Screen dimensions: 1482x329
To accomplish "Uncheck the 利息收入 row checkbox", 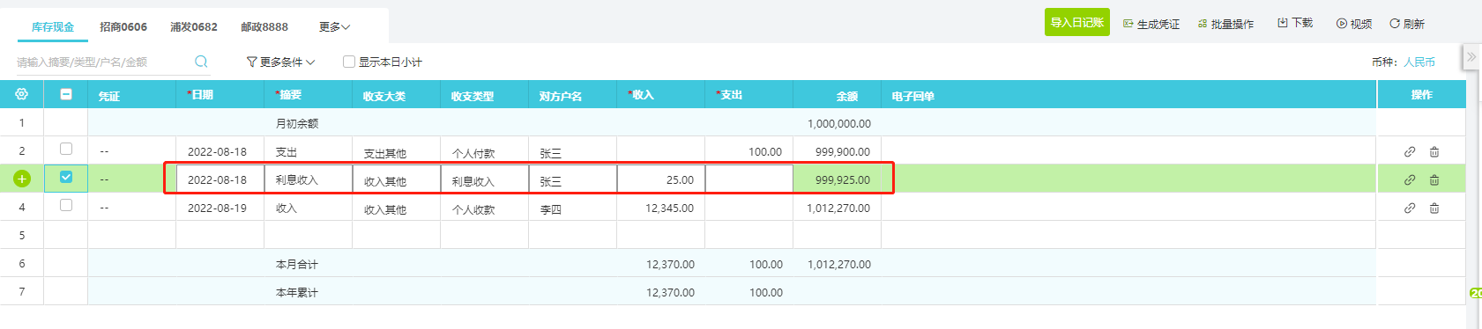I will click(x=66, y=177).
